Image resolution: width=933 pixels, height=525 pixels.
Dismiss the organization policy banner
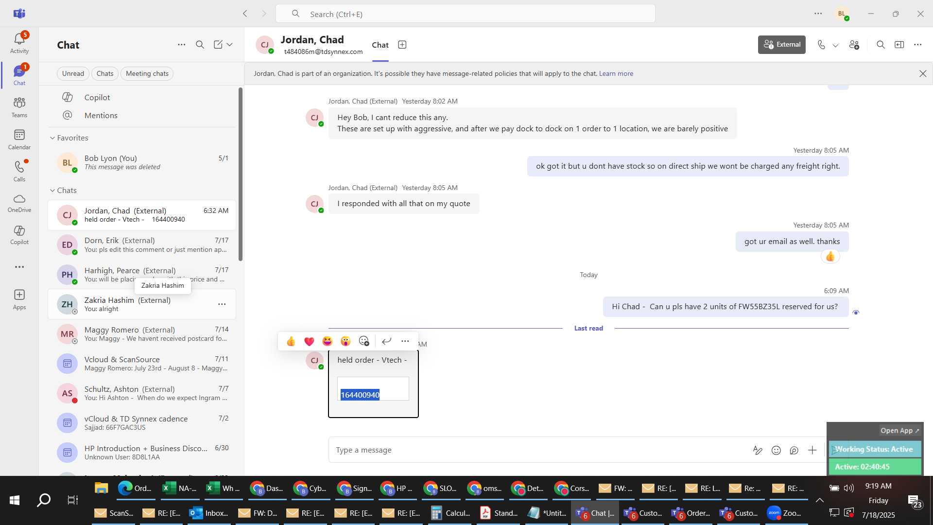(x=923, y=73)
